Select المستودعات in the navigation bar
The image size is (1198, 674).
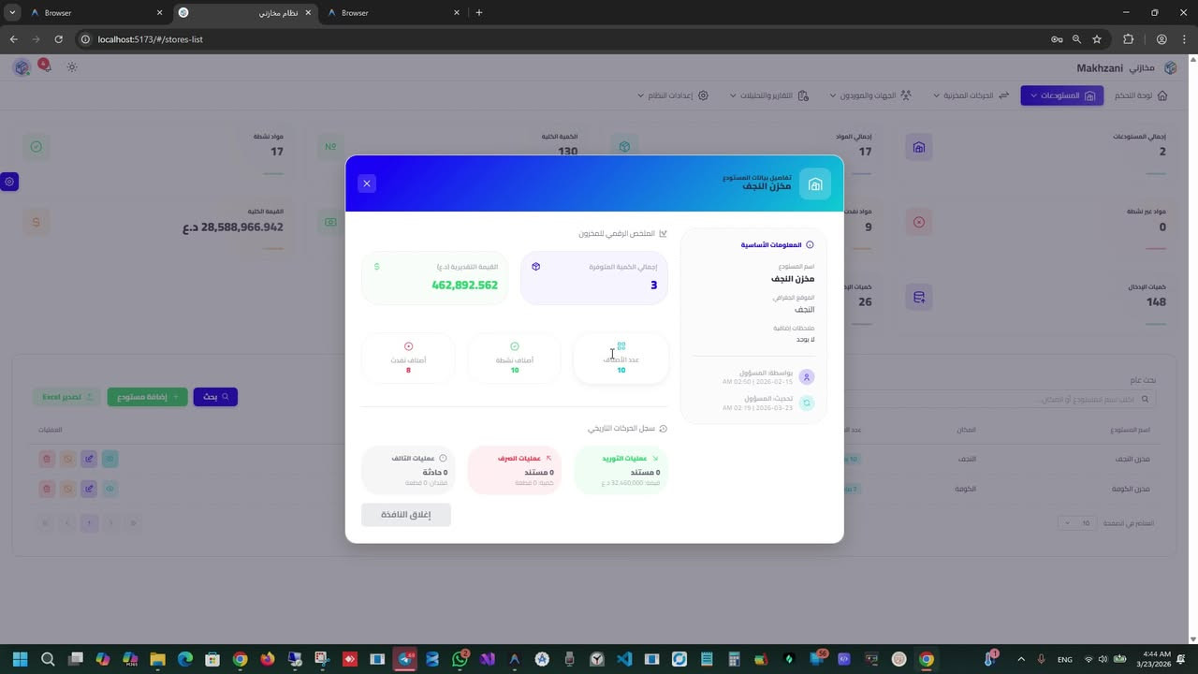point(1061,95)
